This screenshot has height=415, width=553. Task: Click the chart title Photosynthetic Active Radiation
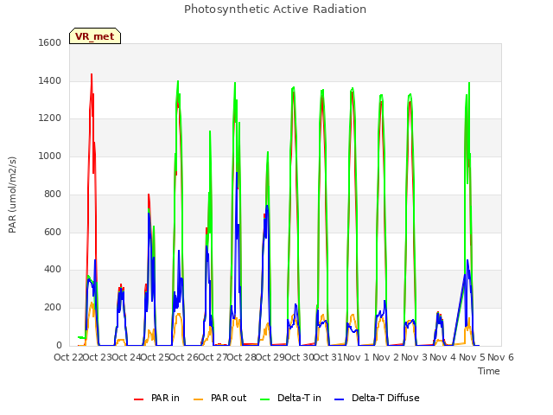[275, 10]
